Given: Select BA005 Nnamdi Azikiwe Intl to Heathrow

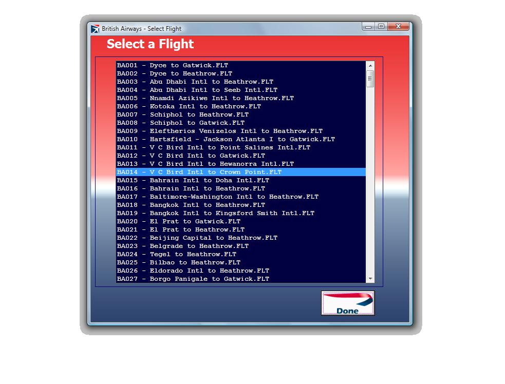Looking at the screenshot, I should pyautogui.click(x=241, y=98).
